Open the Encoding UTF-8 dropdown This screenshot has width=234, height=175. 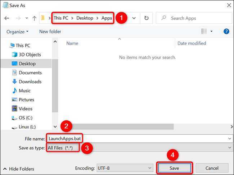[125, 168]
